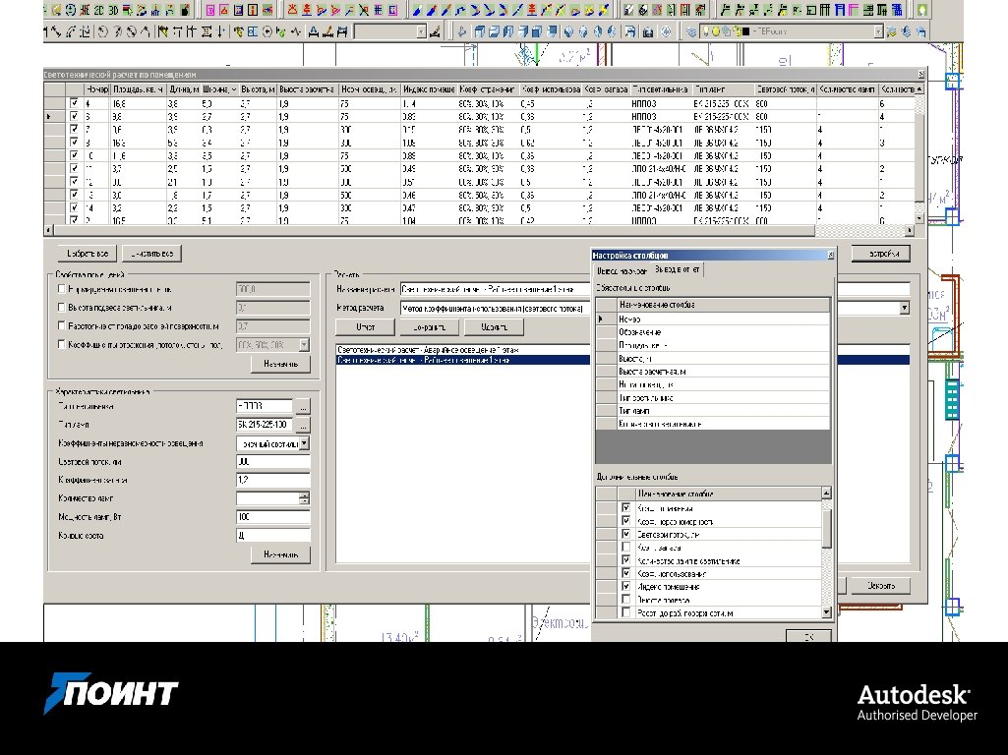Click the '...' browse button for Тип ламп

point(304,425)
